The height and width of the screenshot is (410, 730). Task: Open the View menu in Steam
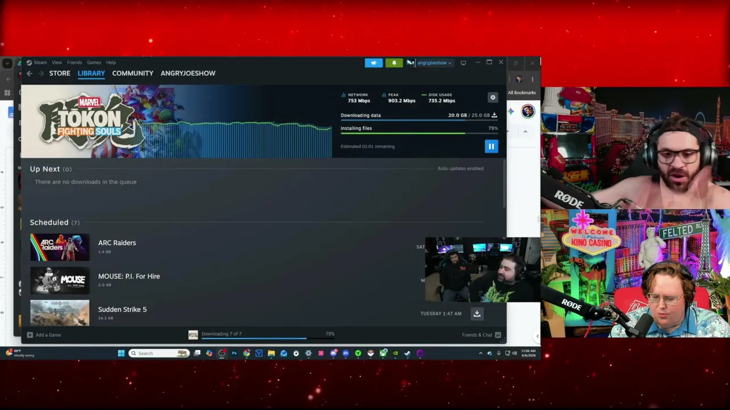pyautogui.click(x=57, y=63)
